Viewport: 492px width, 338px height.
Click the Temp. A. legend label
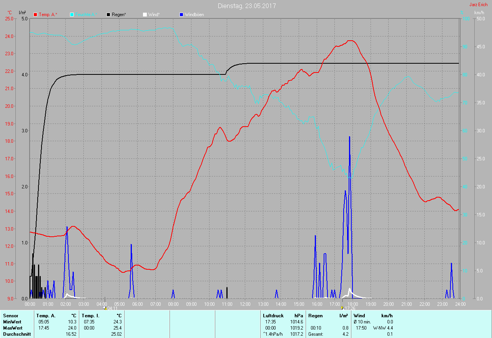coord(48,15)
